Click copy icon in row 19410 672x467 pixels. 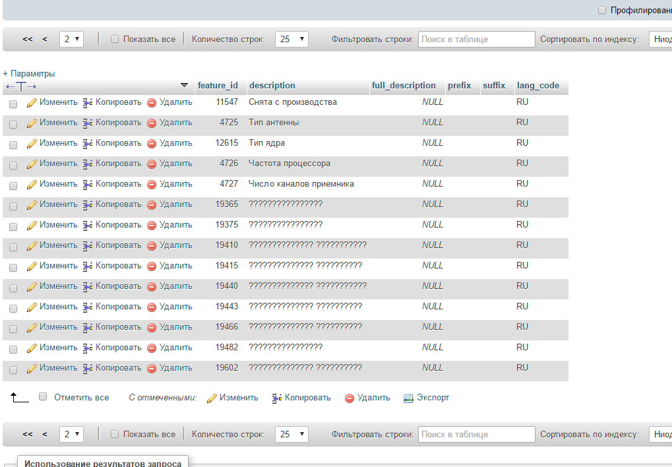click(88, 246)
